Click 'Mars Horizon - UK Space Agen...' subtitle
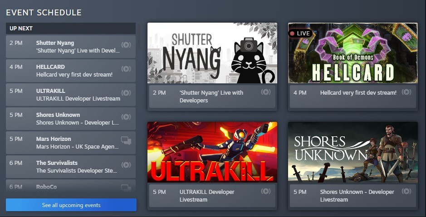The image size is (426, 217). coord(78,147)
